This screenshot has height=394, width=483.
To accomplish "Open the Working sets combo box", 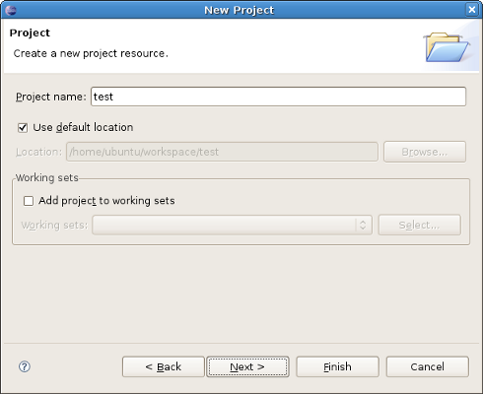I will pyautogui.click(x=232, y=225).
